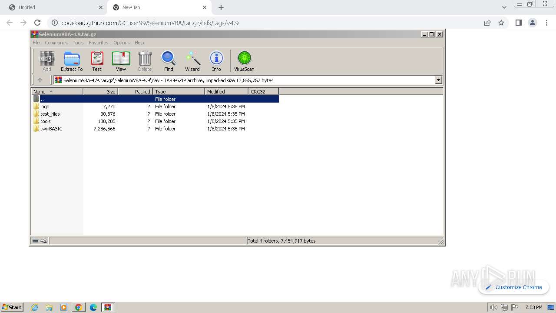Click test_files size 30,876
The image size is (556, 313).
click(108, 114)
